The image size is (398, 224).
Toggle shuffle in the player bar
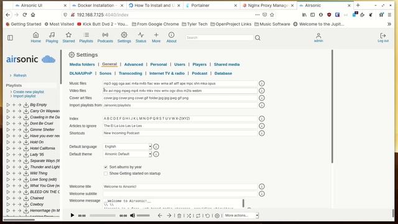tap(188, 216)
